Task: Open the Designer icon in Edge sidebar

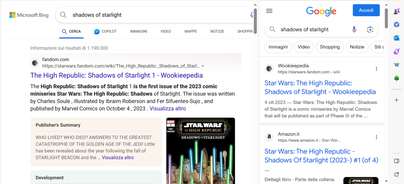Action: click(x=397, y=51)
